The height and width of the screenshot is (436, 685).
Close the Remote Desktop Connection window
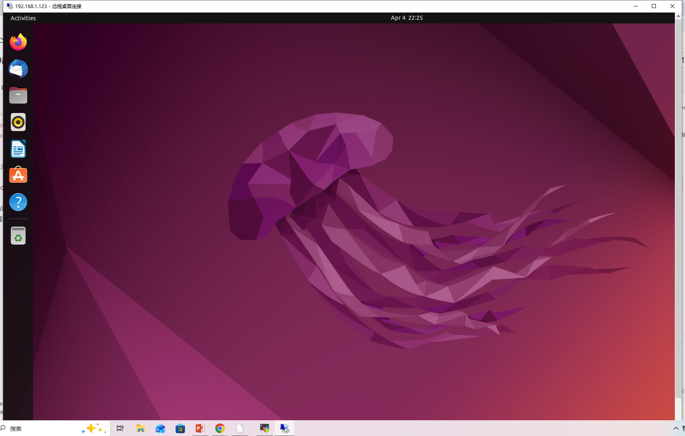point(672,6)
